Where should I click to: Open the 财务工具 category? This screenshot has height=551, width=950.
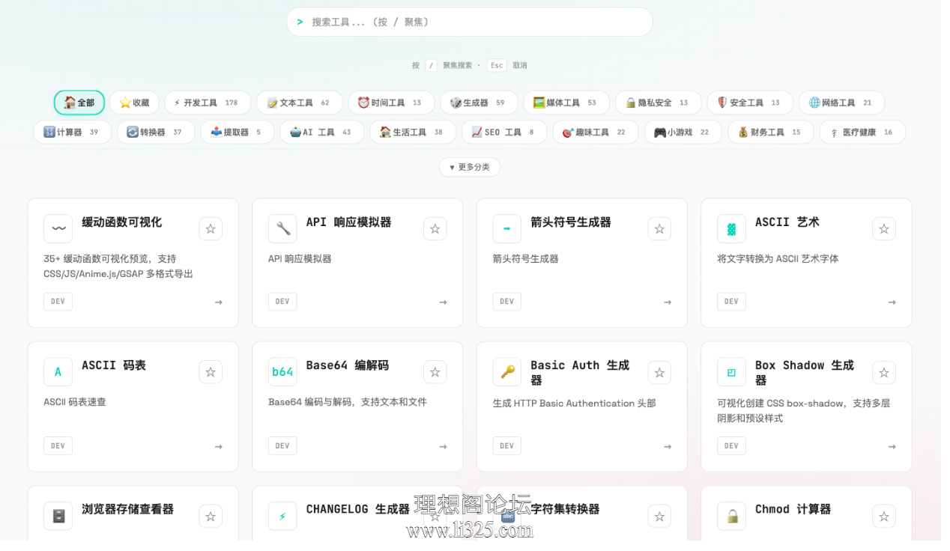pyautogui.click(x=771, y=132)
